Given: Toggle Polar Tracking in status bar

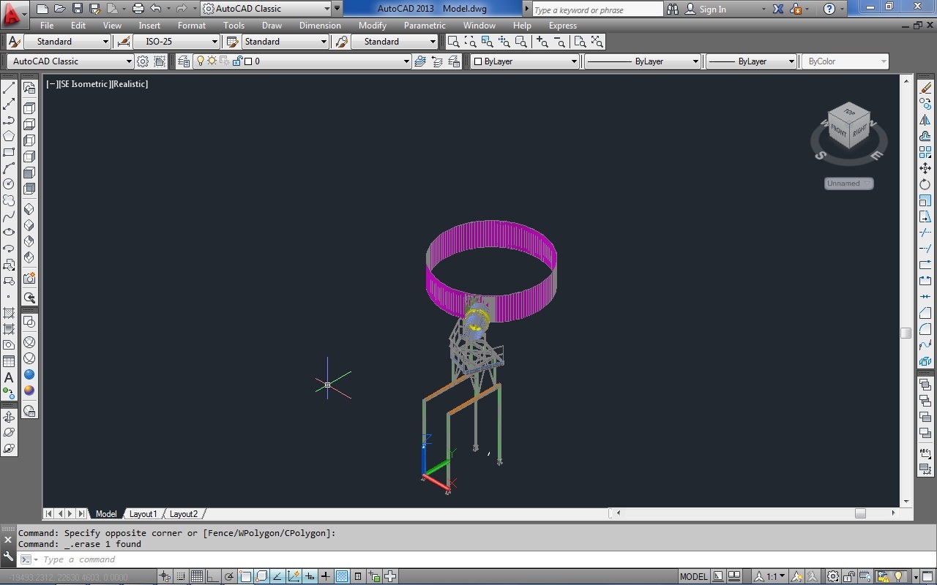Looking at the screenshot, I should tap(229, 577).
